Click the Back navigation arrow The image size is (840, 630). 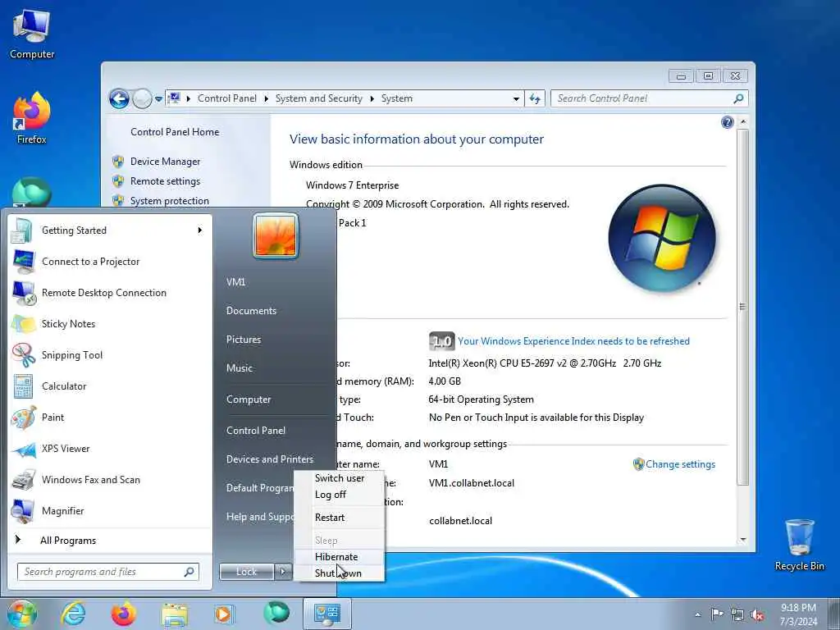point(119,98)
